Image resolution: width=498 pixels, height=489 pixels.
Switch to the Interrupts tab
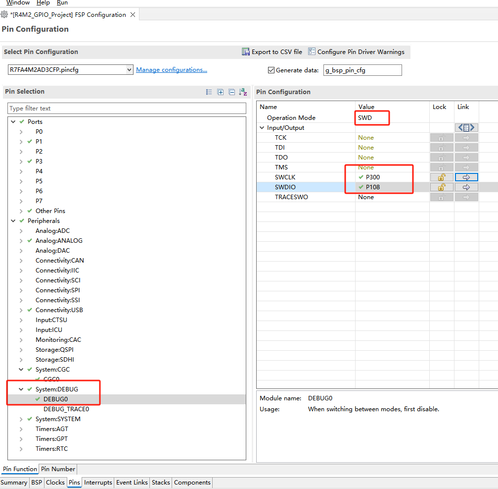98,483
